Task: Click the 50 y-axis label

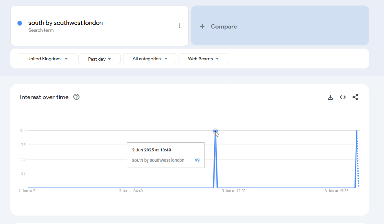Action: pyautogui.click(x=23, y=159)
